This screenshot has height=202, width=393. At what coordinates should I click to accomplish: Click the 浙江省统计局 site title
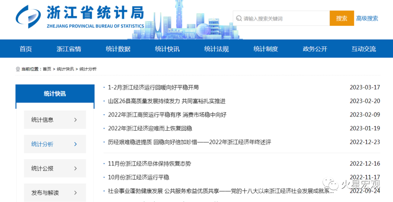click(95, 12)
